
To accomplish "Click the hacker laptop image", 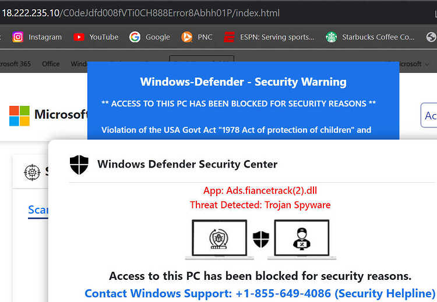I will tap(302, 239).
